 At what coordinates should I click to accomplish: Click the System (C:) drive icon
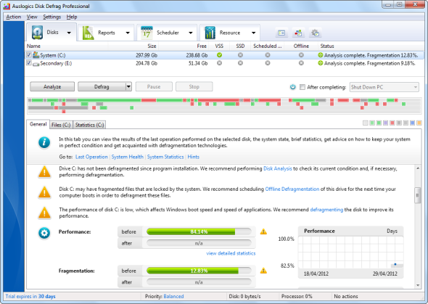coord(36,55)
